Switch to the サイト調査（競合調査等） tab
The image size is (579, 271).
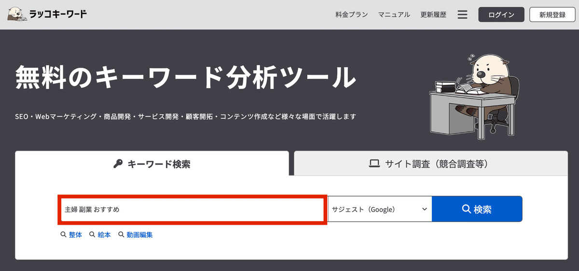tap(430, 164)
